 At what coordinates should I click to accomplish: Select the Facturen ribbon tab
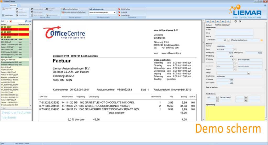pos(13,6)
